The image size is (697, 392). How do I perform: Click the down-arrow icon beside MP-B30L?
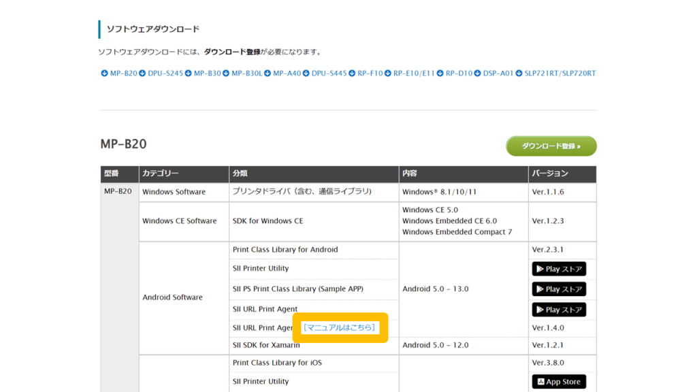click(x=226, y=73)
